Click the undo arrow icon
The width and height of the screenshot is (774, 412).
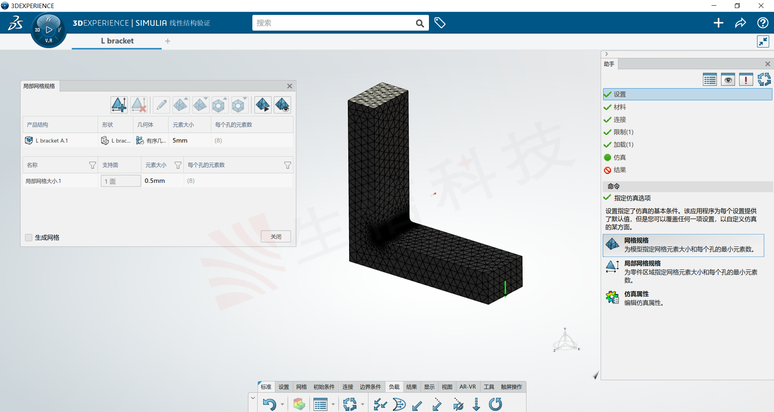click(x=269, y=404)
